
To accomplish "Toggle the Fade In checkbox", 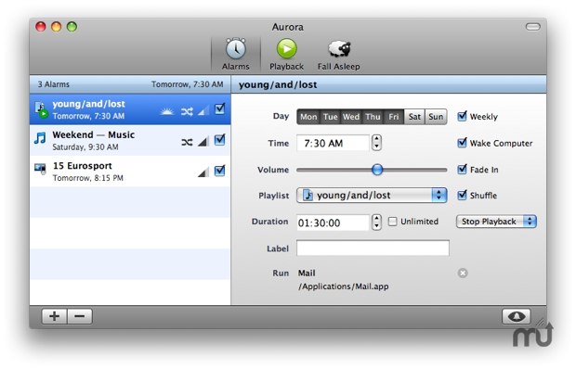I will 462,169.
